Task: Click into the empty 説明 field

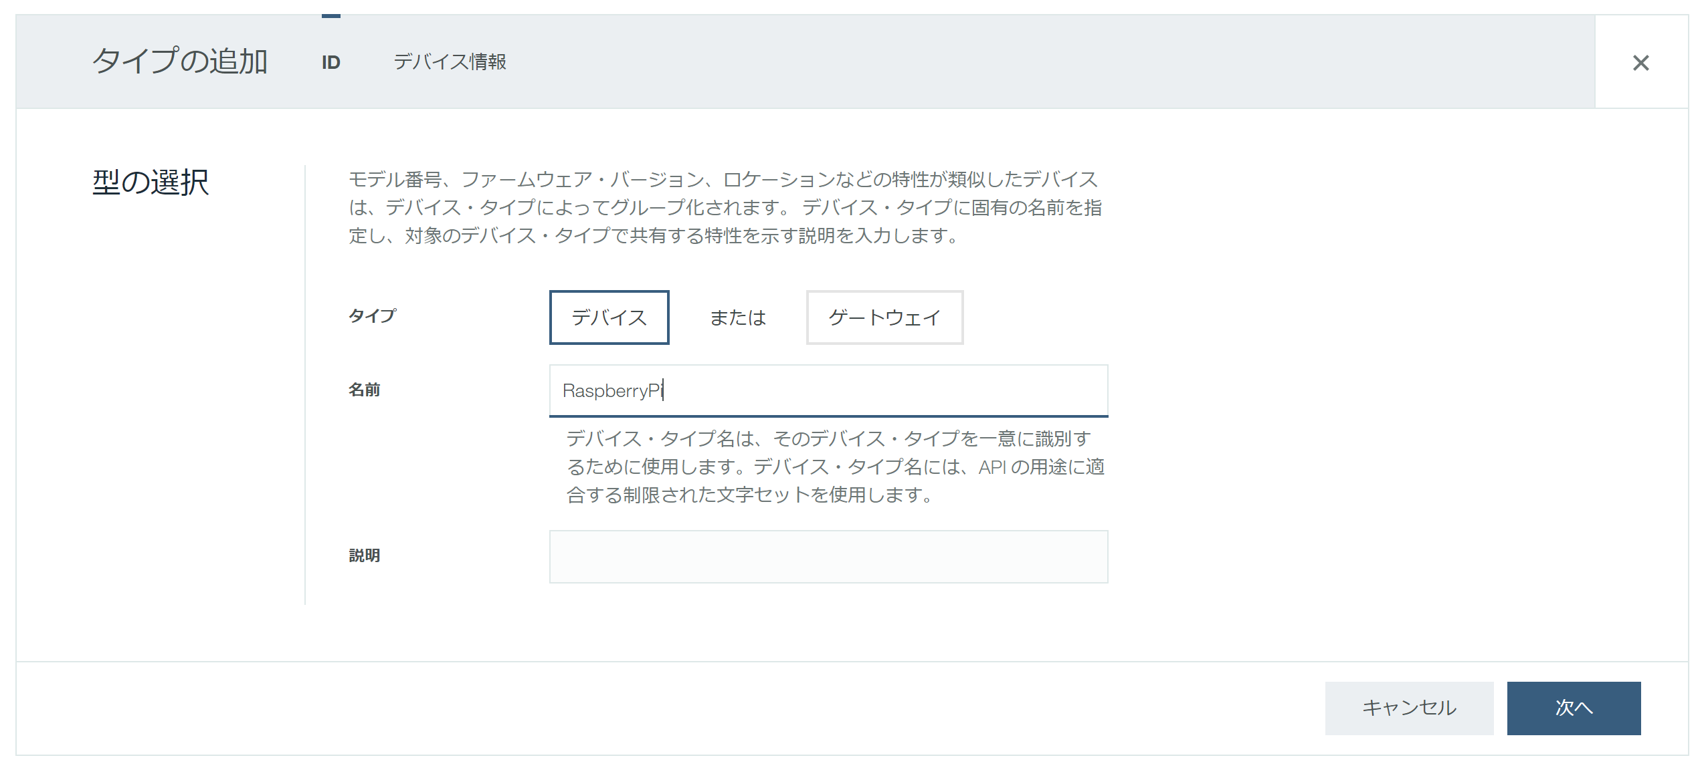Action: pos(828,556)
